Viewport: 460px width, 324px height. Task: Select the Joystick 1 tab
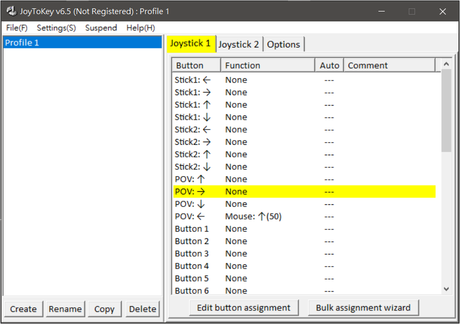coord(190,43)
